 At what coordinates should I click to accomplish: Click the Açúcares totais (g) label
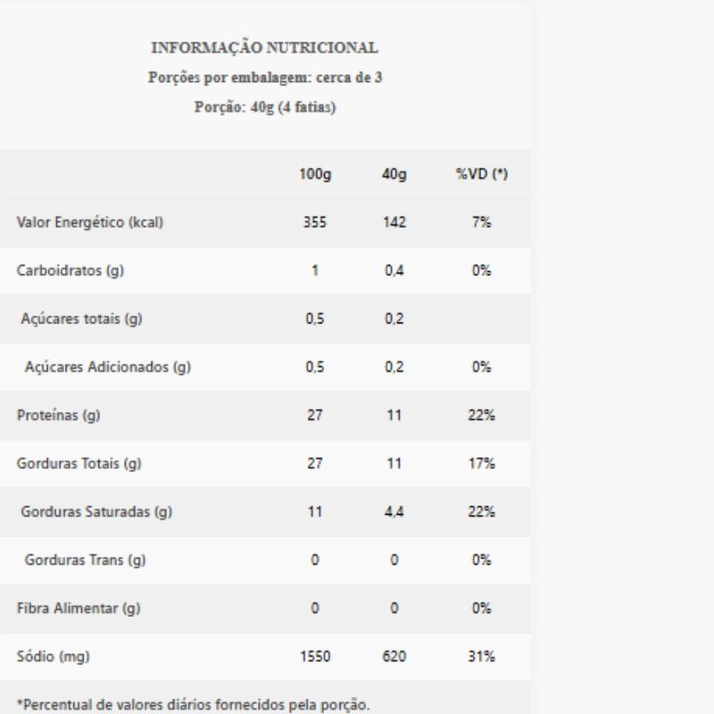click(81, 320)
